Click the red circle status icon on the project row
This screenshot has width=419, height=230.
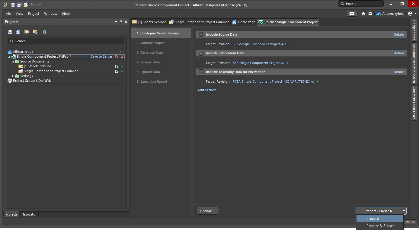point(122,57)
